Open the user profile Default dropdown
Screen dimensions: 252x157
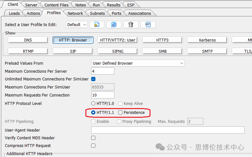(77, 24)
